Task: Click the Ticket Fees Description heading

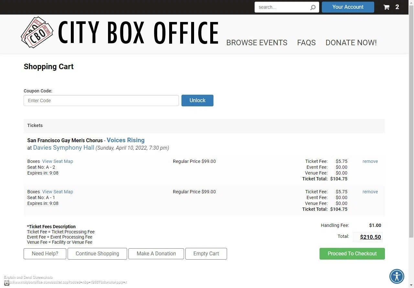Action: [51, 227]
